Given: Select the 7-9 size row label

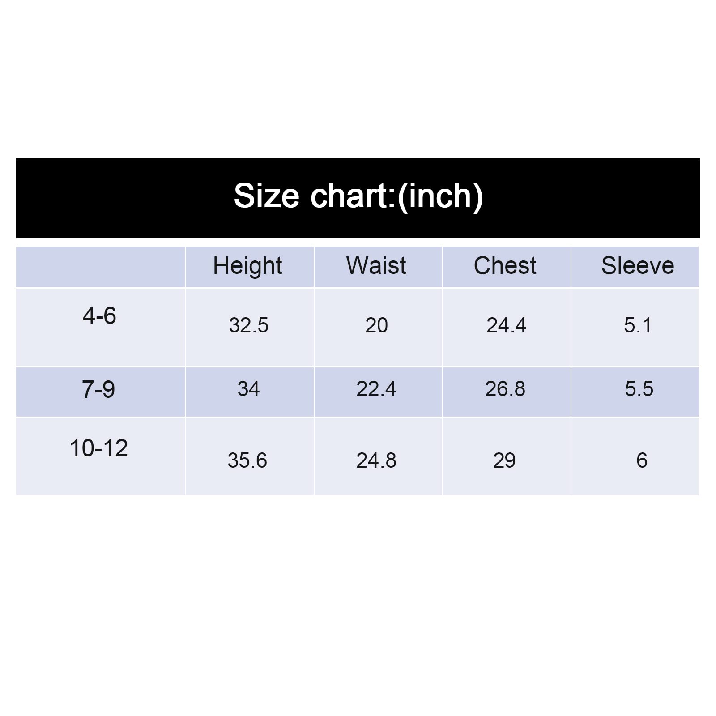Looking at the screenshot, I should 98,389.
